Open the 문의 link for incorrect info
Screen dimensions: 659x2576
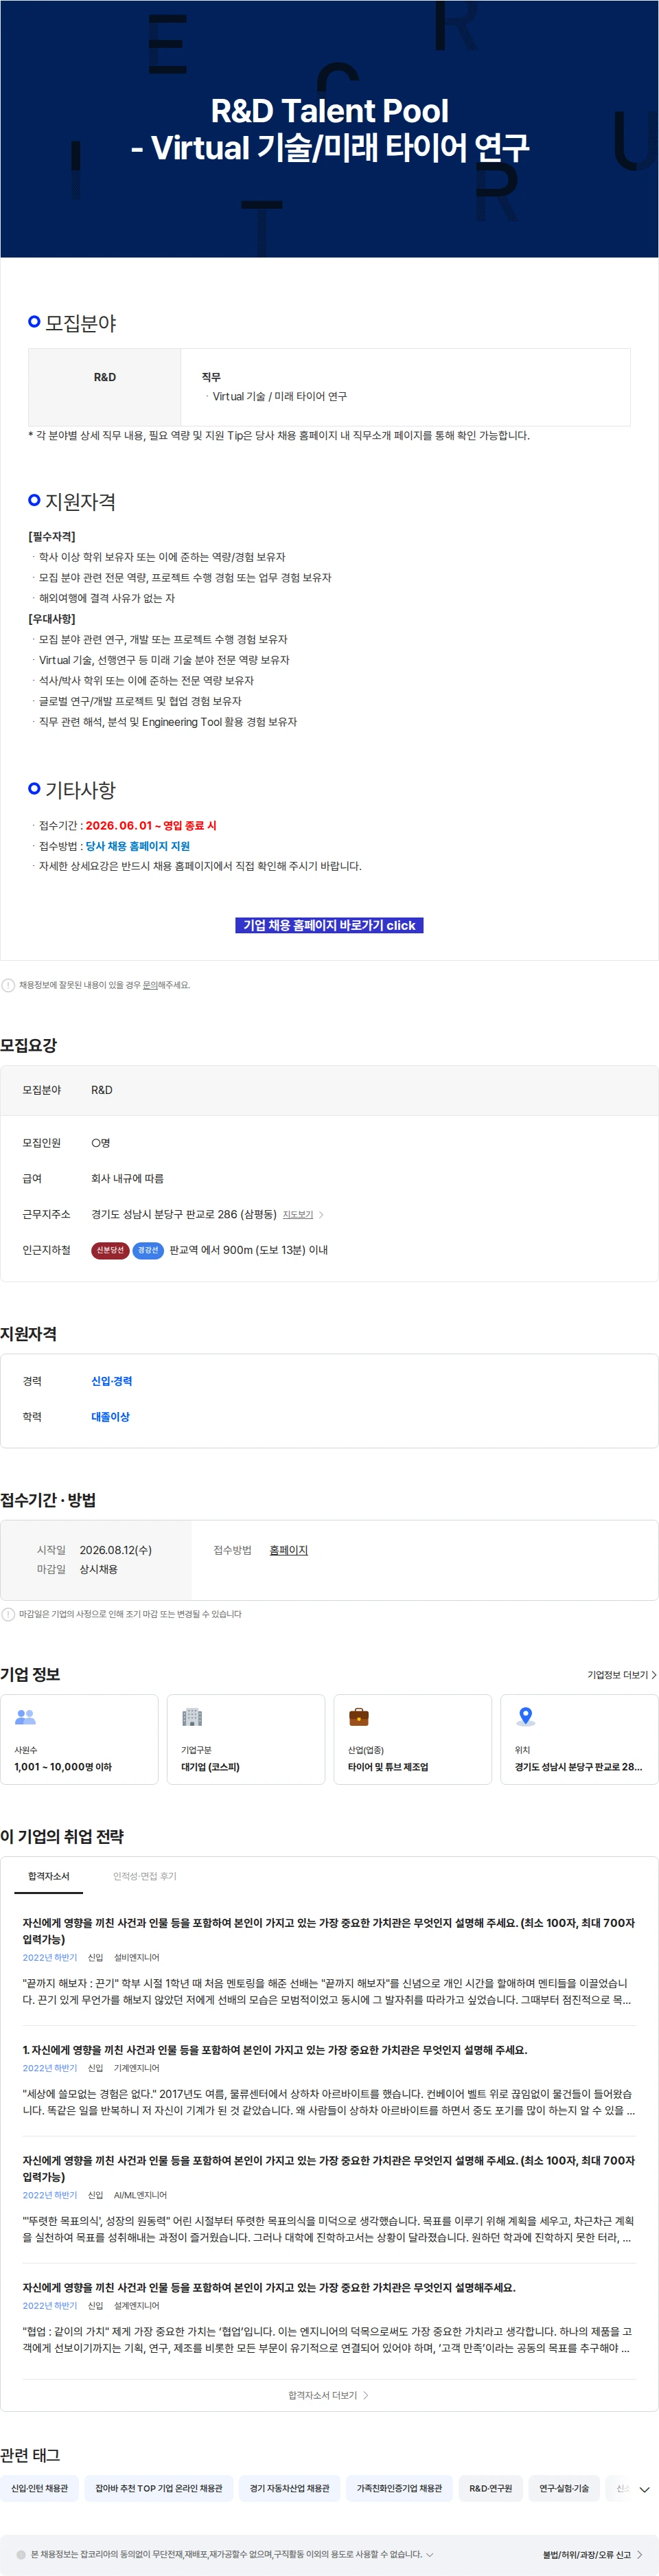[149, 985]
